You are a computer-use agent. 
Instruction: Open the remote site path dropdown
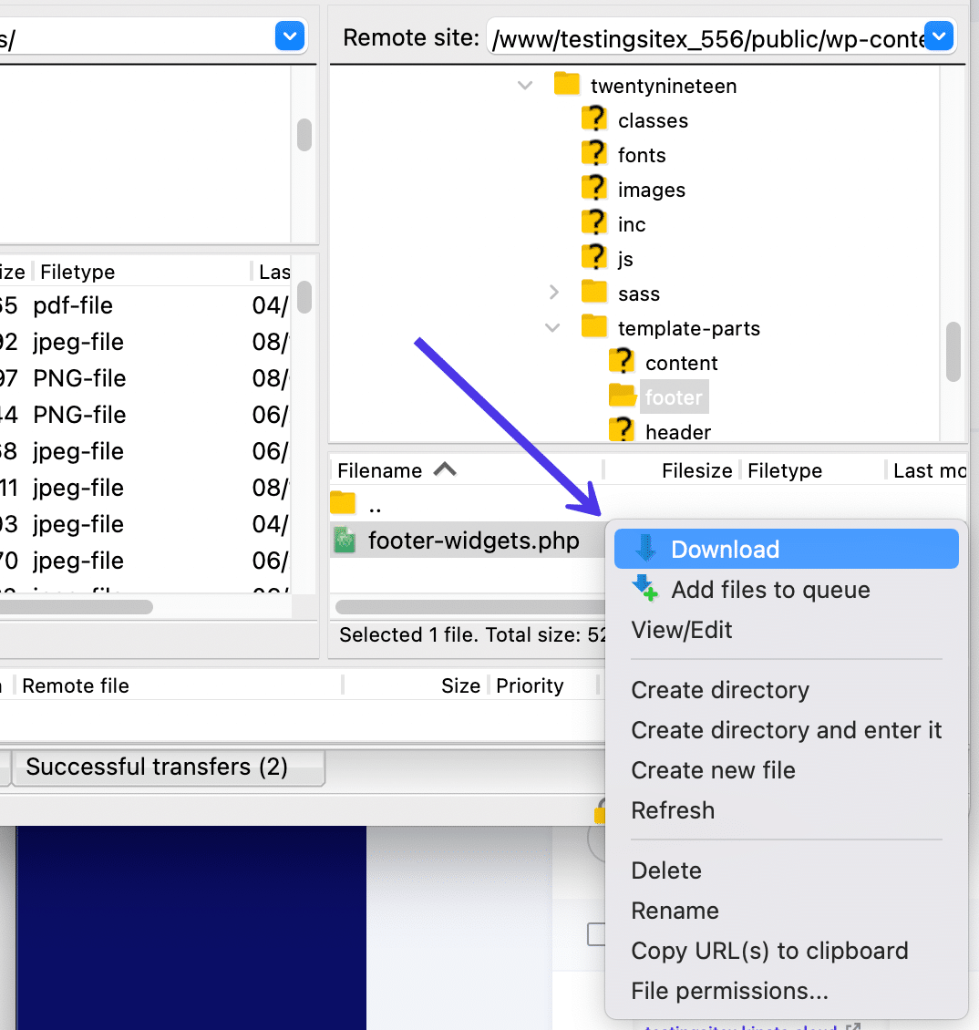pyautogui.click(x=938, y=36)
